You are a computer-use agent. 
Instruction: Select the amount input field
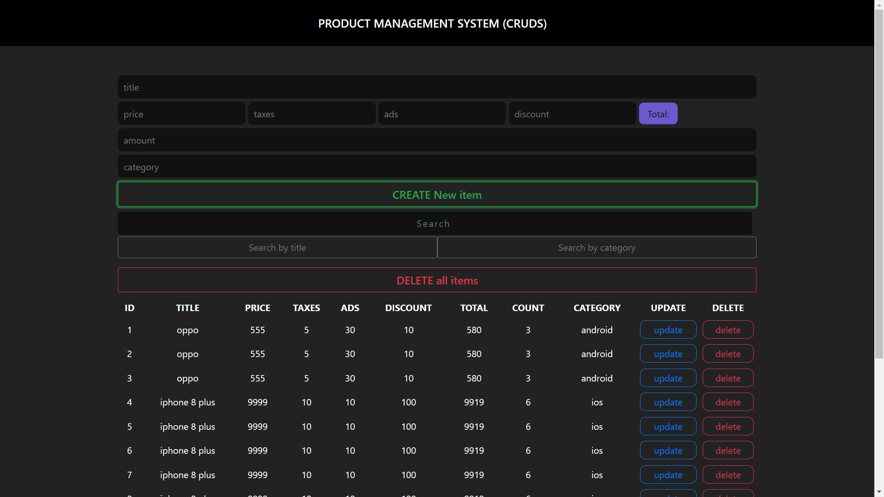(x=437, y=140)
